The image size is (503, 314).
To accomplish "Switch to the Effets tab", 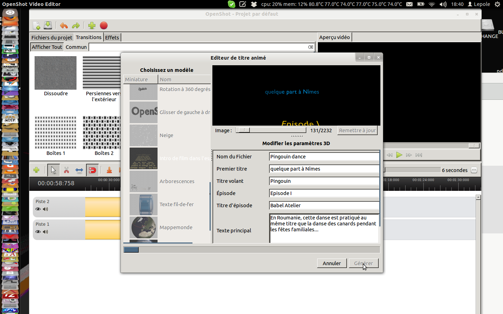I will (x=112, y=37).
